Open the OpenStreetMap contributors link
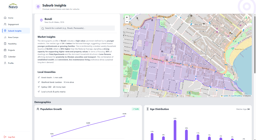 tap(236, 96)
